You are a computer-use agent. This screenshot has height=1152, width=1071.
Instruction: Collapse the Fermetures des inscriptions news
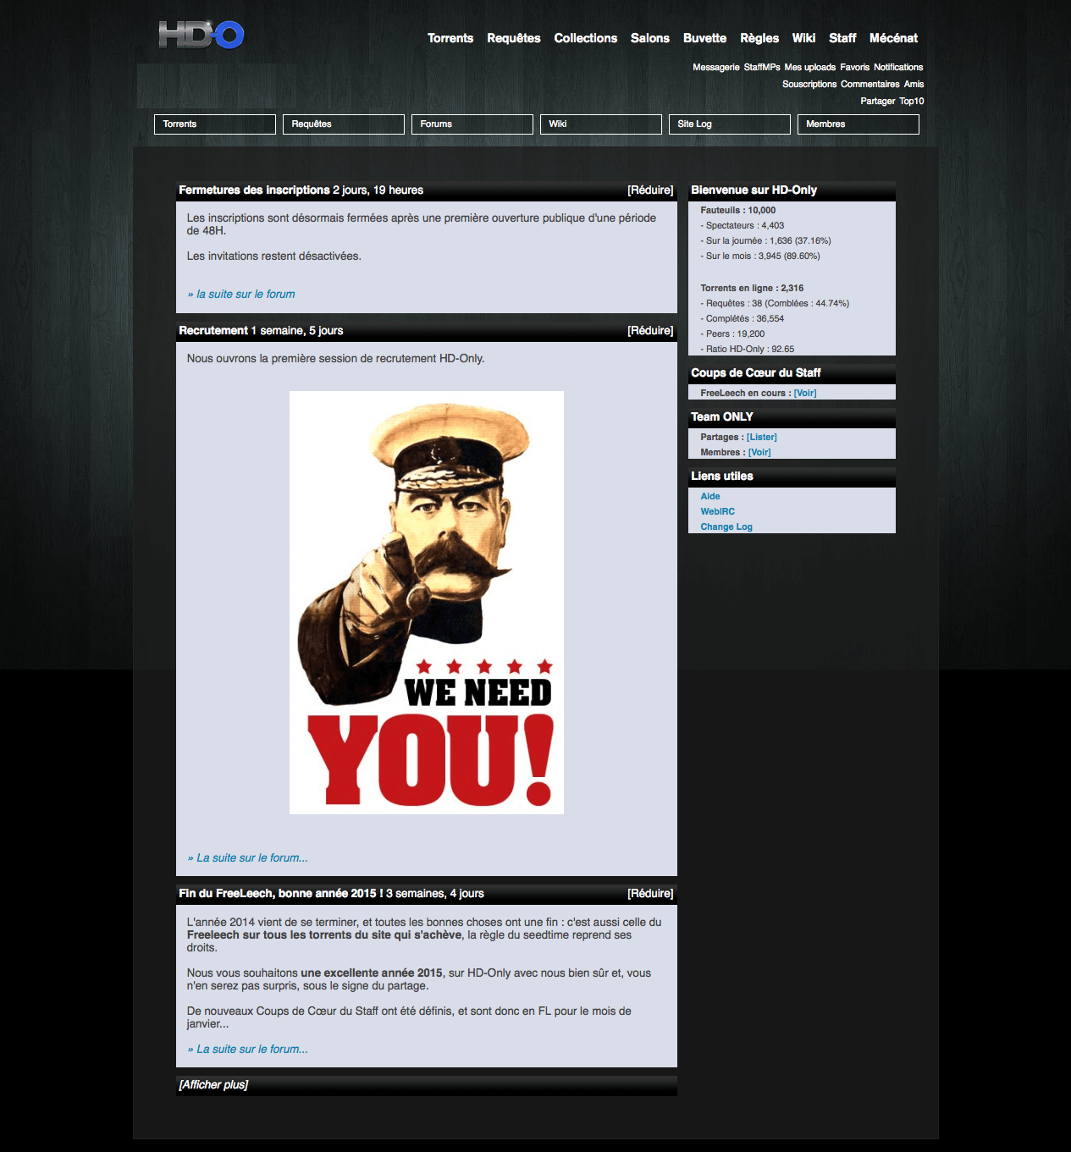coord(650,190)
